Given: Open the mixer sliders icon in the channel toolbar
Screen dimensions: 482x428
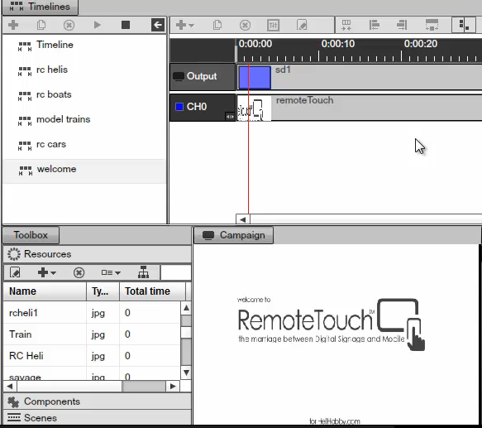Looking at the screenshot, I should click(273, 25).
